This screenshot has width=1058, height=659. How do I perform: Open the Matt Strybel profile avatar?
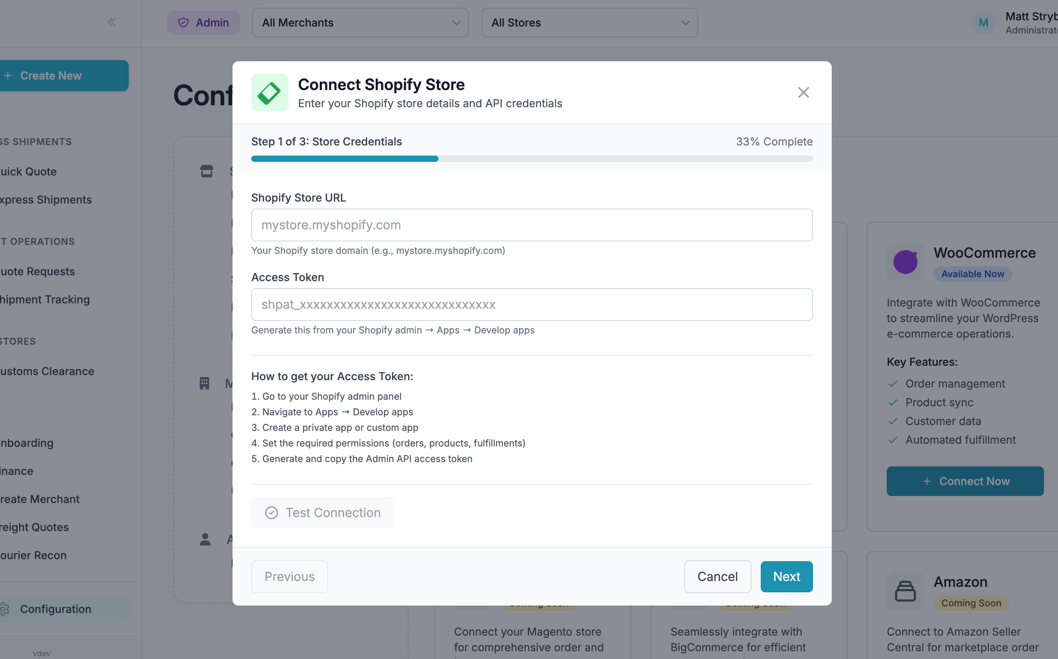[983, 22]
